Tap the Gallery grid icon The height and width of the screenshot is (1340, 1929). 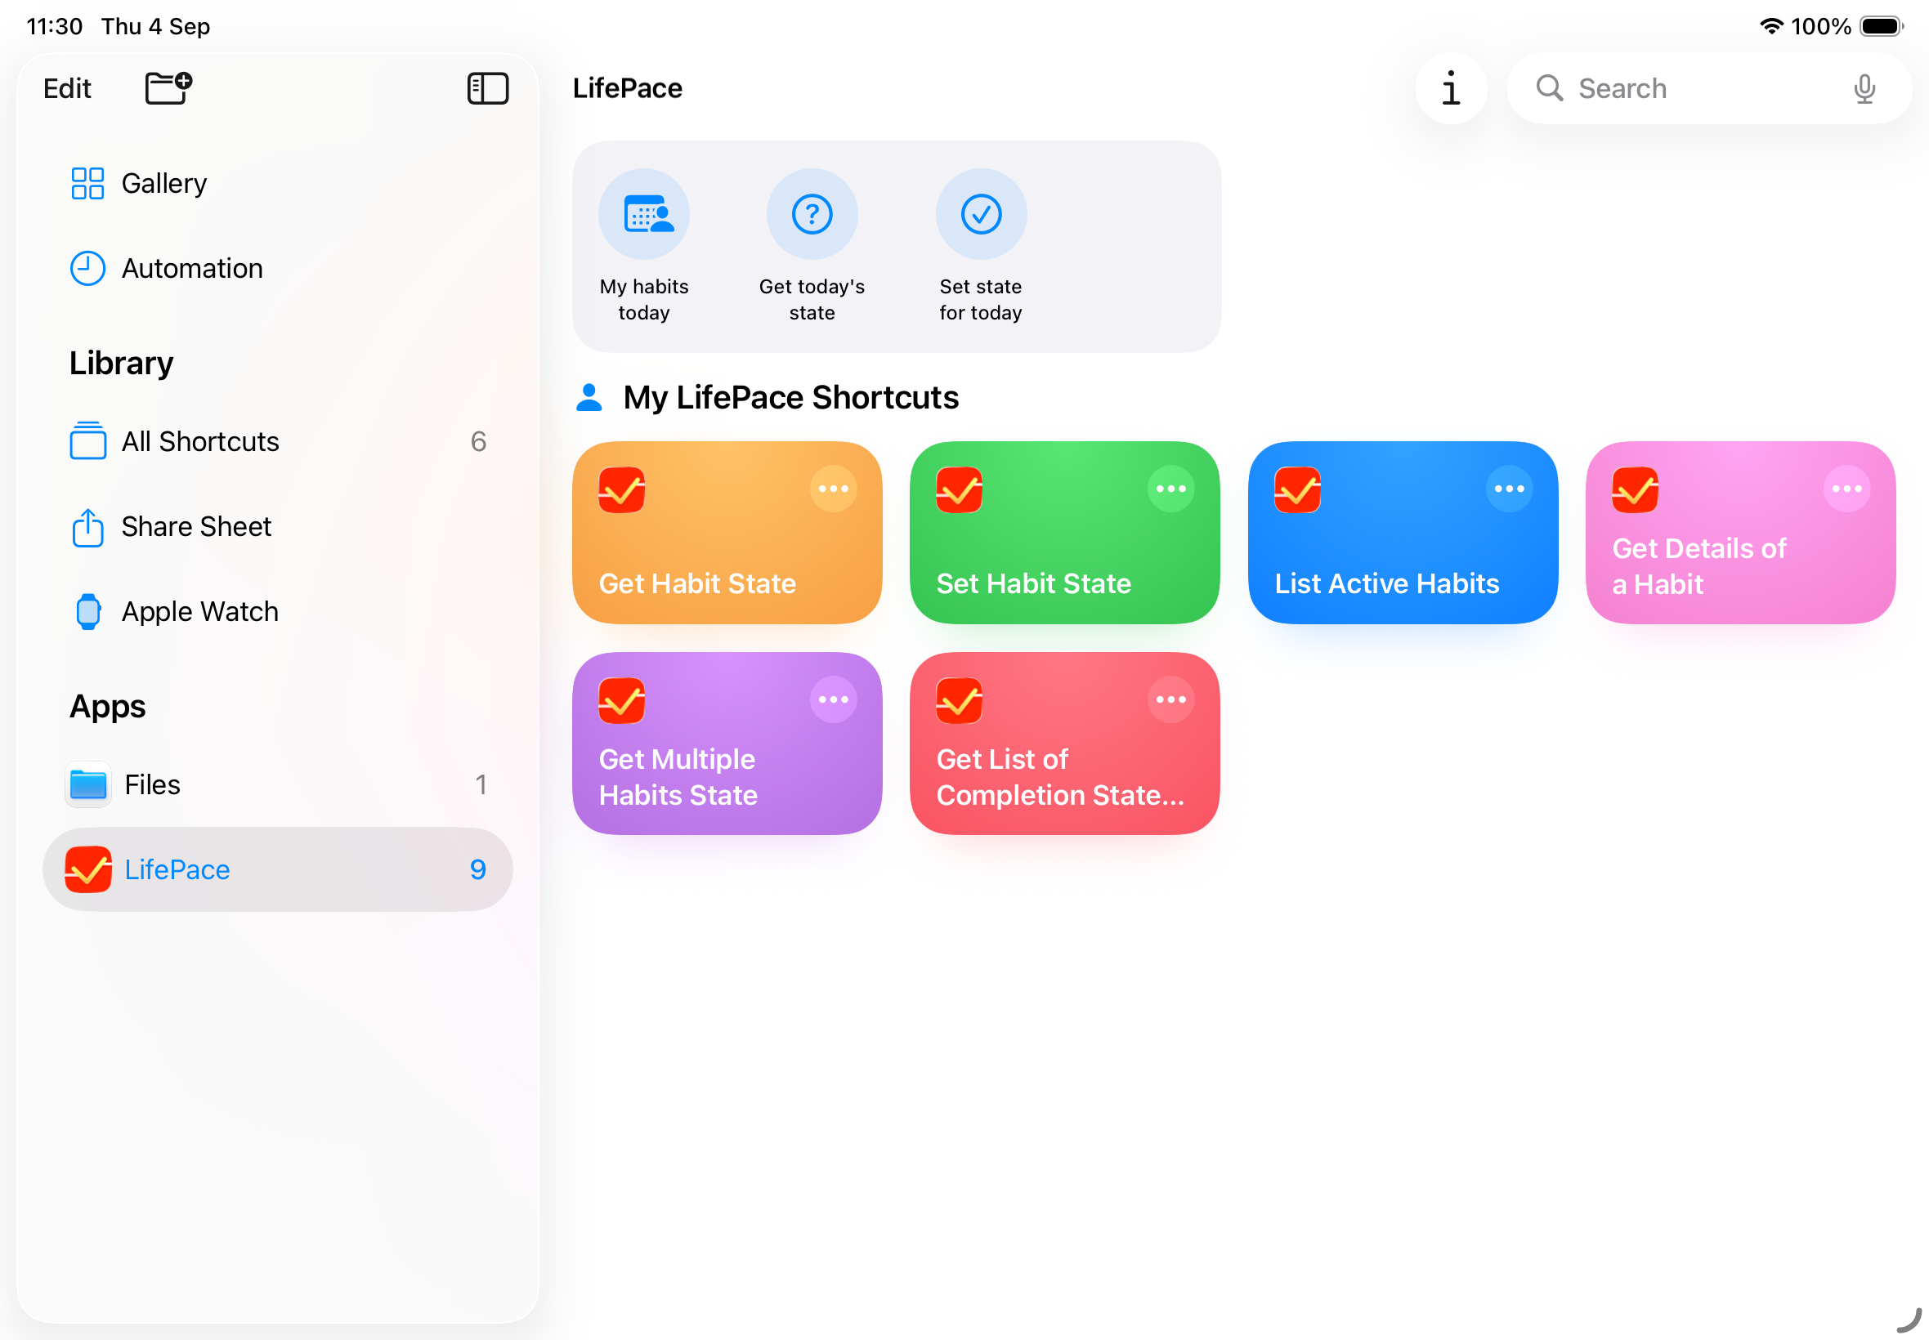pos(87,183)
